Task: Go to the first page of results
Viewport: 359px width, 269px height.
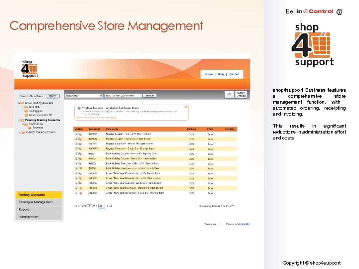Action: point(76,206)
